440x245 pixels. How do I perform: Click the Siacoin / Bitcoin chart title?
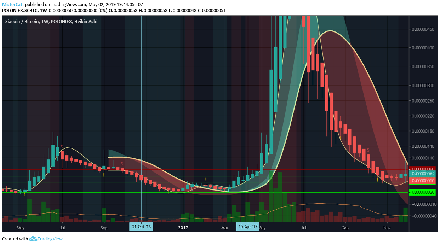click(x=51, y=22)
